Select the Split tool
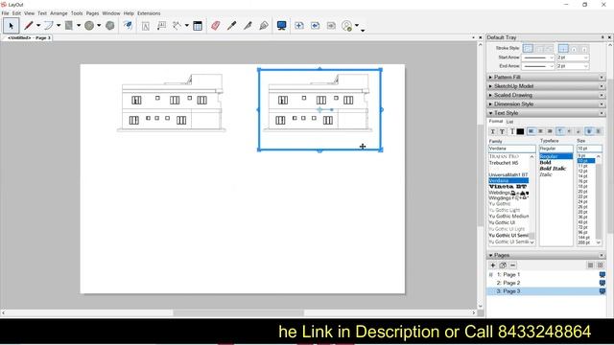 click(248, 26)
